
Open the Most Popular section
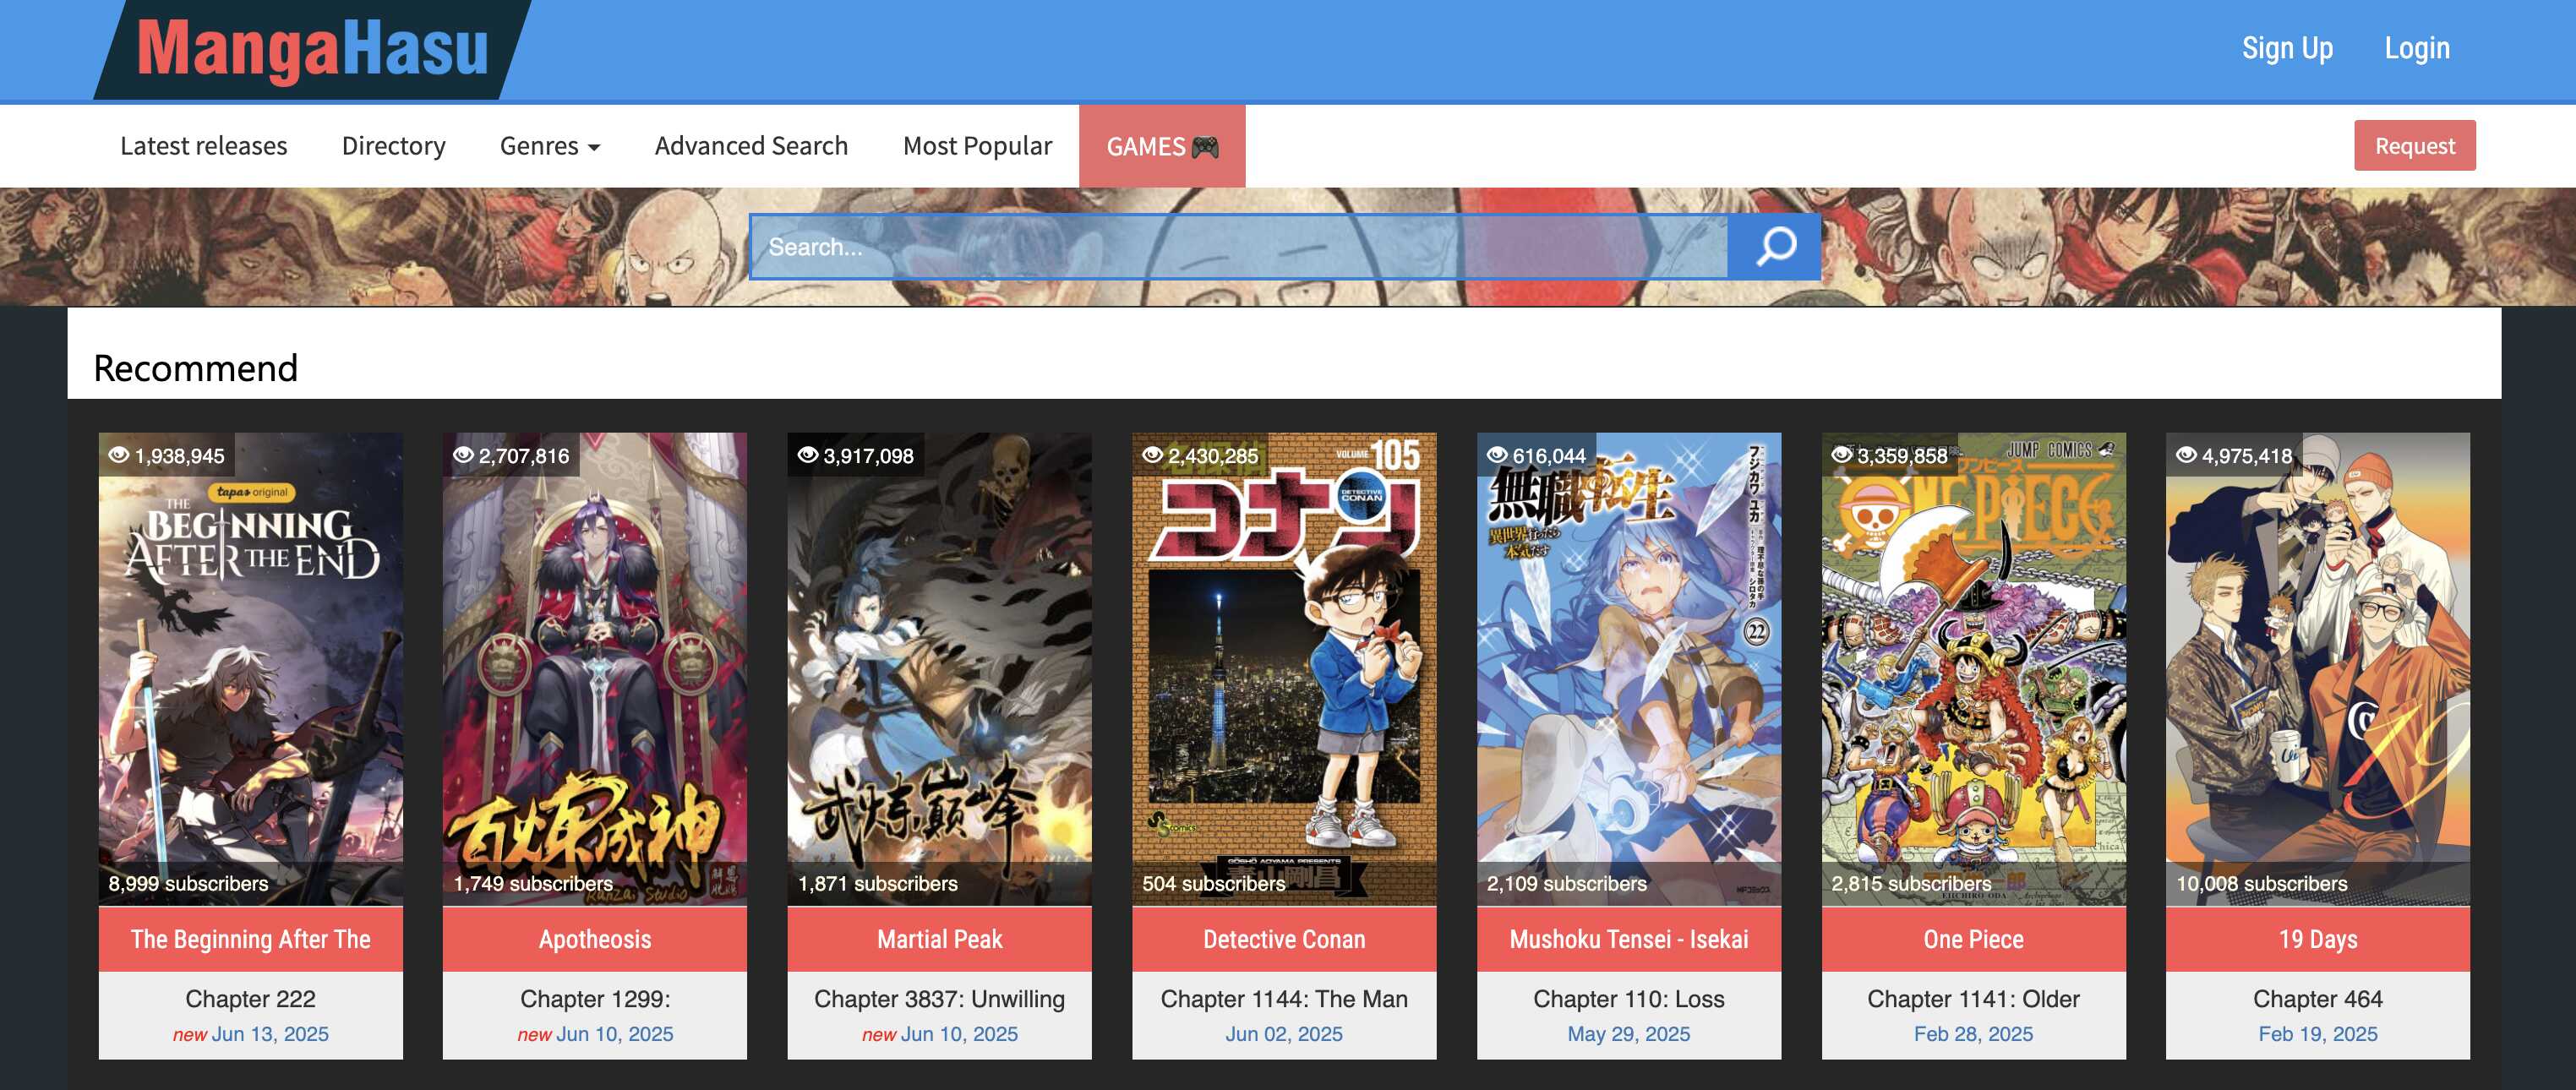tap(977, 145)
